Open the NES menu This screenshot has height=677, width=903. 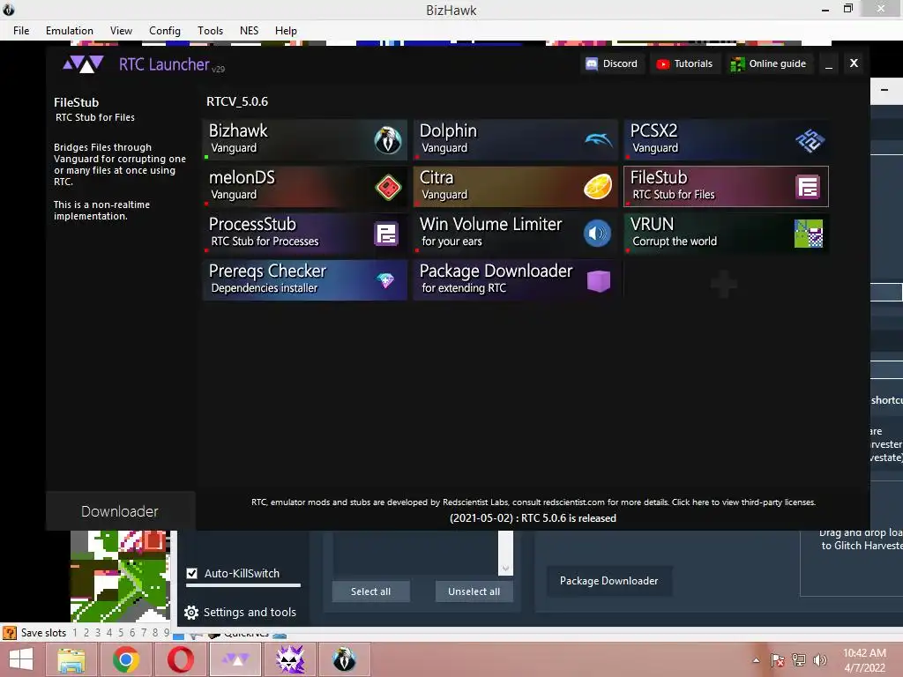[249, 31]
